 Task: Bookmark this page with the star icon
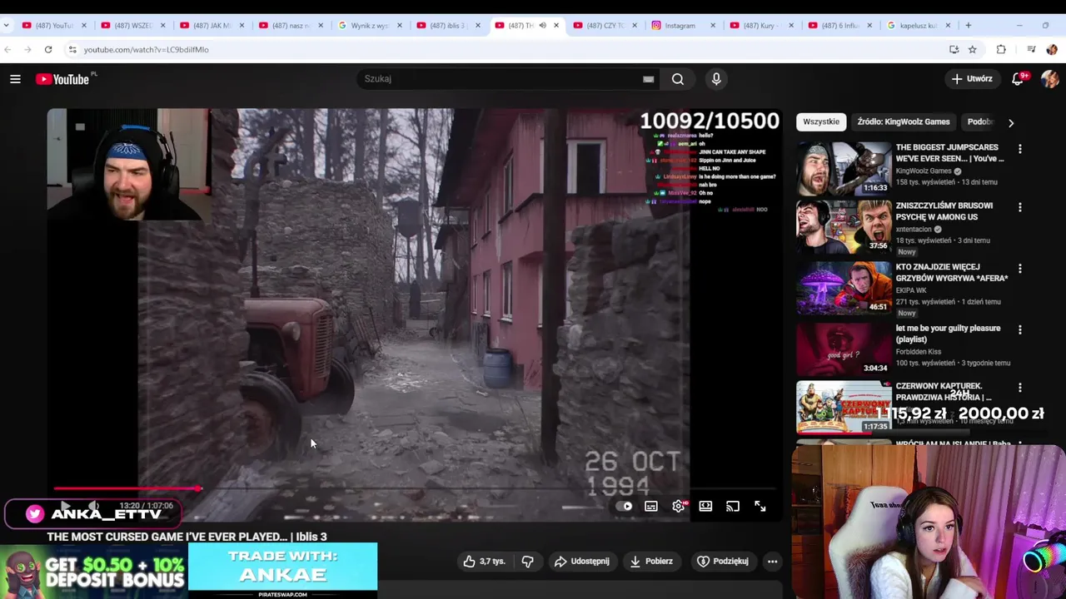tap(972, 50)
